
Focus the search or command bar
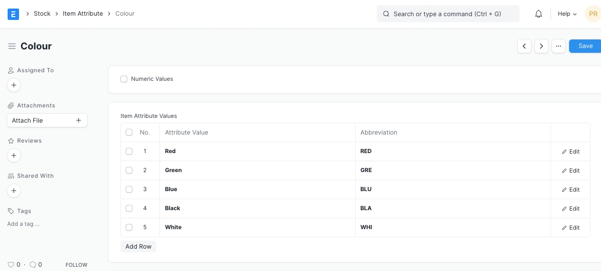tap(448, 14)
